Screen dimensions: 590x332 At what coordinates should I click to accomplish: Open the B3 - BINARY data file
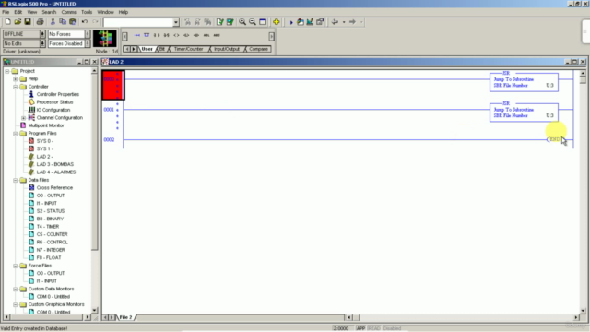coord(50,219)
